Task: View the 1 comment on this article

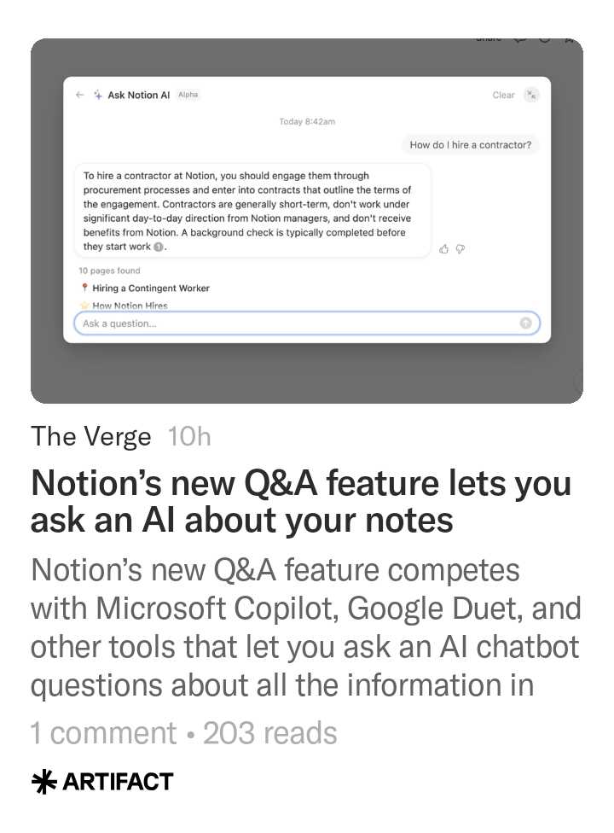Action: coord(103,733)
